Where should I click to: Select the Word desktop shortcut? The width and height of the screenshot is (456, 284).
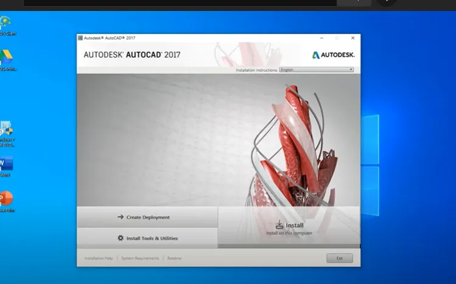6,166
